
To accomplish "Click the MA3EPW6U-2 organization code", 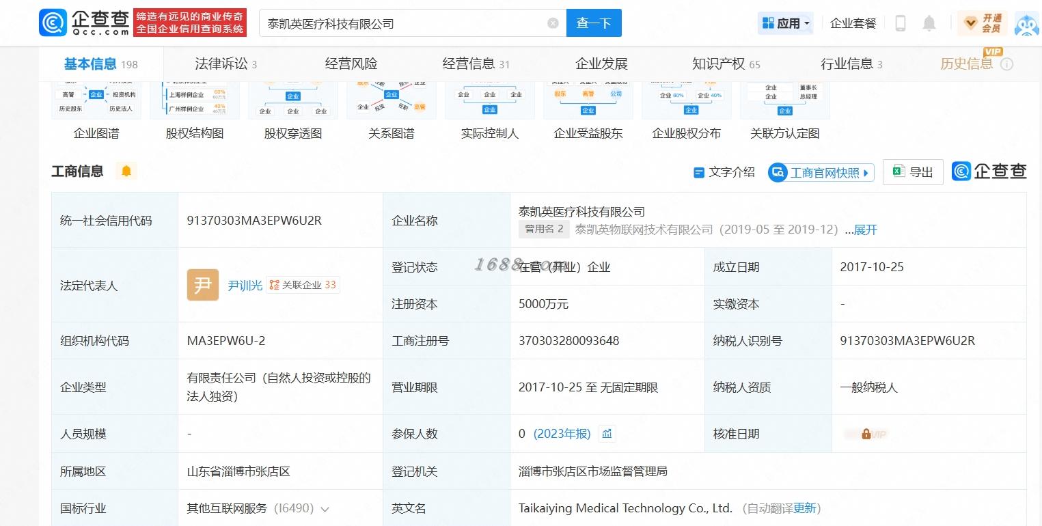I will point(226,341).
